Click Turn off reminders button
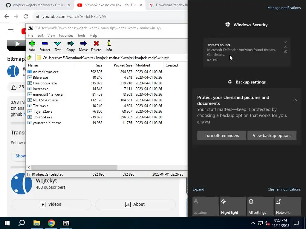 222,136
